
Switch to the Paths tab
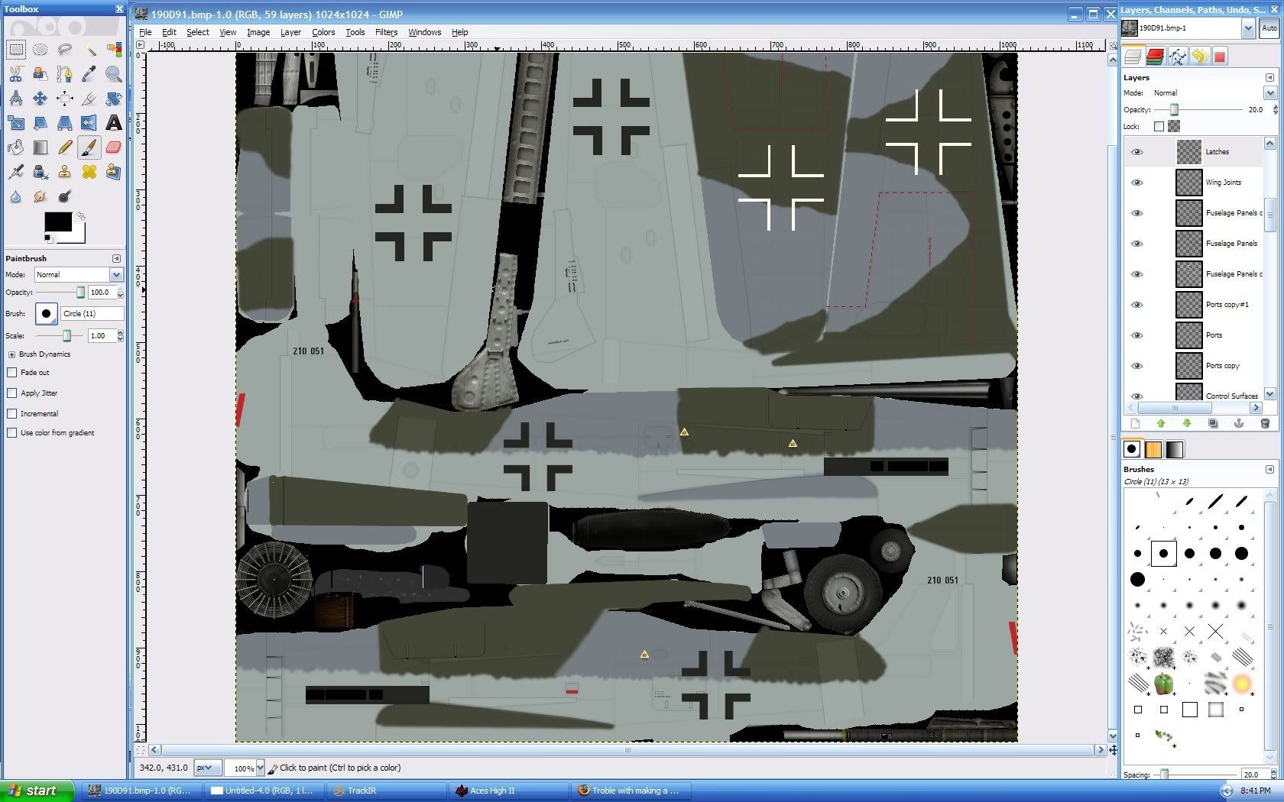pyautogui.click(x=1177, y=57)
